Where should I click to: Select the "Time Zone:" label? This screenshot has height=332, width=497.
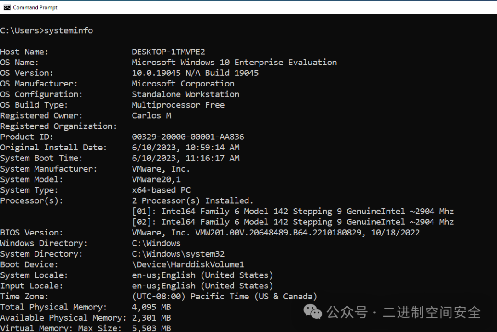(24, 297)
